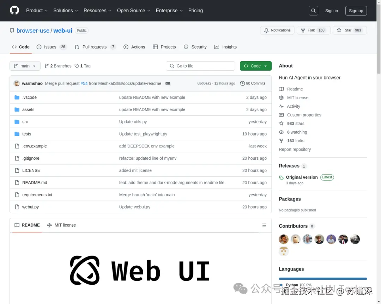Open the LICENSE file
The image size is (381, 304).
[31, 170]
